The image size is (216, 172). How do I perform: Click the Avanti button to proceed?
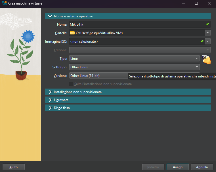[178, 167]
